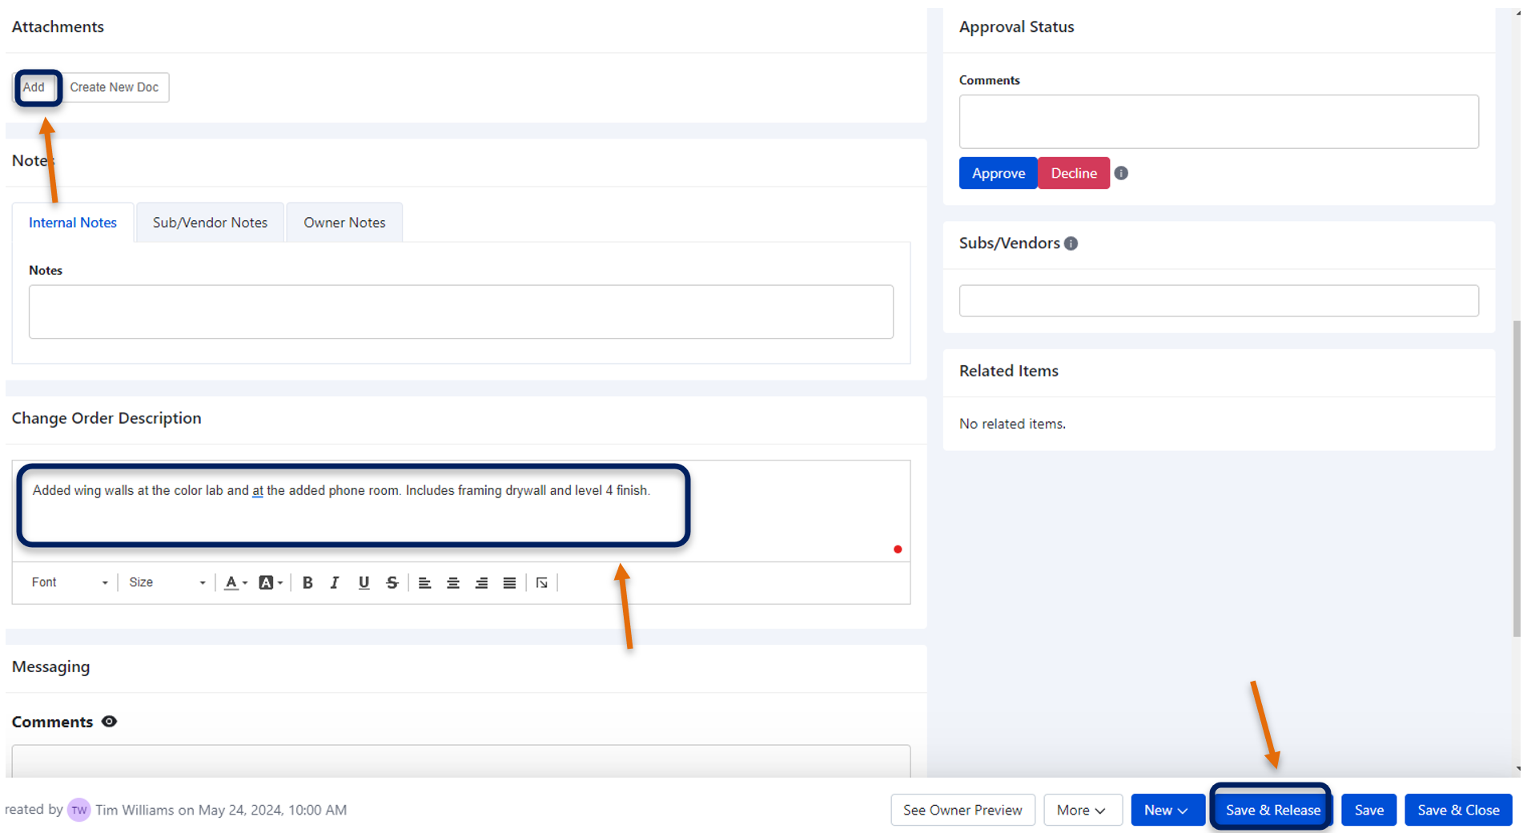Apply strikethrough formatting in the editor
Screen dimensions: 1523x833
[392, 582]
